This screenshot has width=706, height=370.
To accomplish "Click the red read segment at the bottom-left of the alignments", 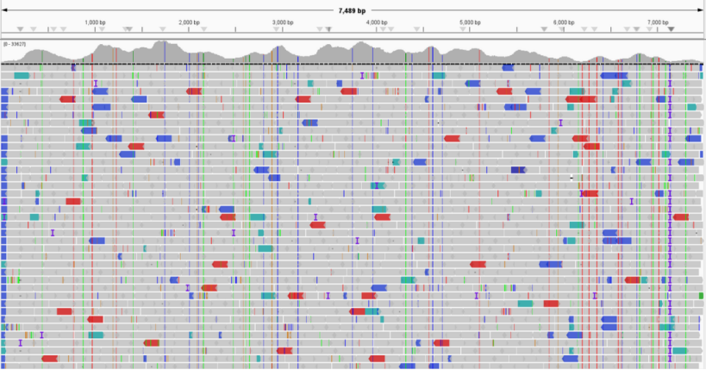I will tap(49, 358).
